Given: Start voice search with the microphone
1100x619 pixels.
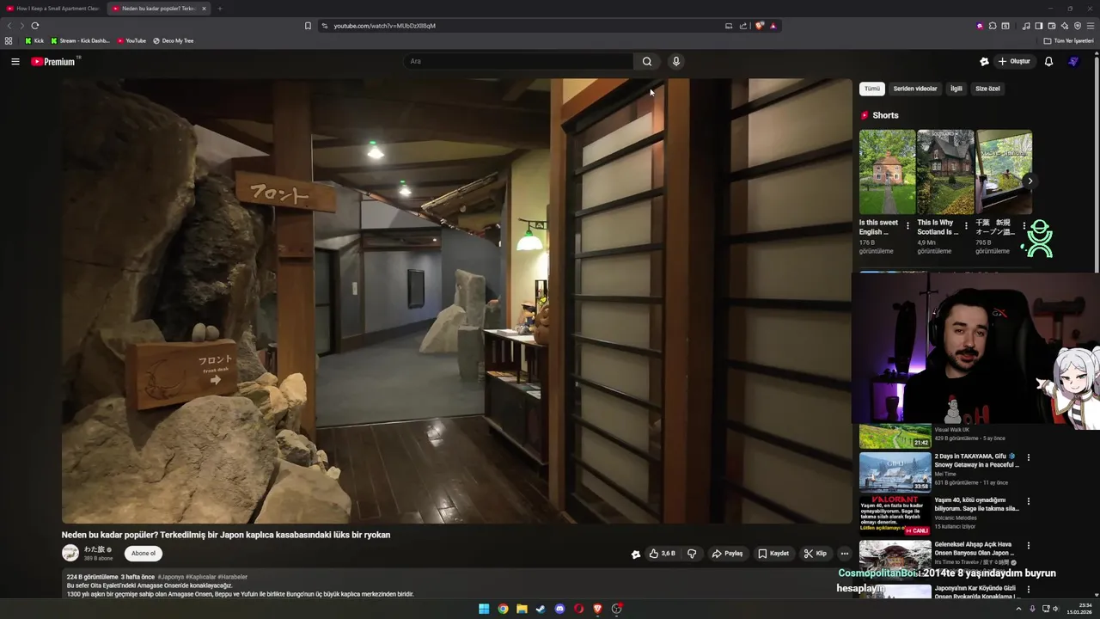Looking at the screenshot, I should [x=675, y=61].
